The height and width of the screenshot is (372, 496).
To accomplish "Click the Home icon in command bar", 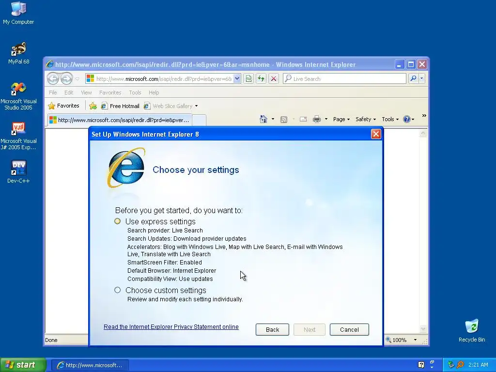I will point(263,119).
